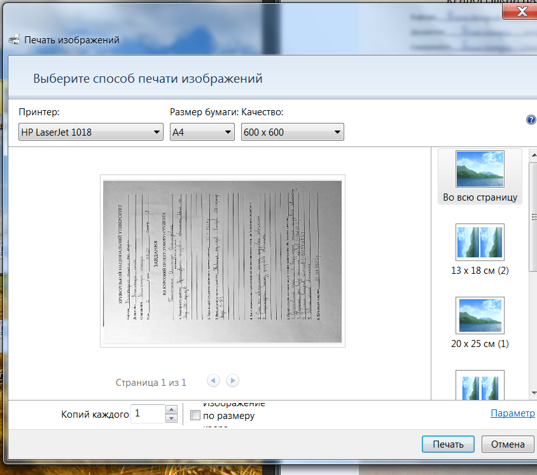Click the Отмена button

click(x=508, y=444)
